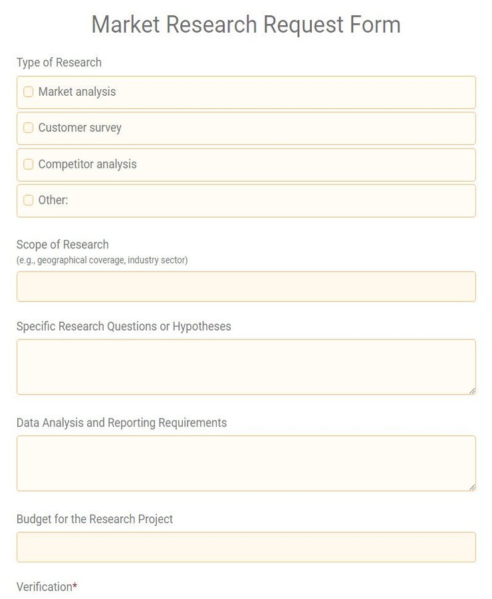Click the Budget for the Research Project label
This screenshot has height=599, width=492.
pyautogui.click(x=94, y=519)
